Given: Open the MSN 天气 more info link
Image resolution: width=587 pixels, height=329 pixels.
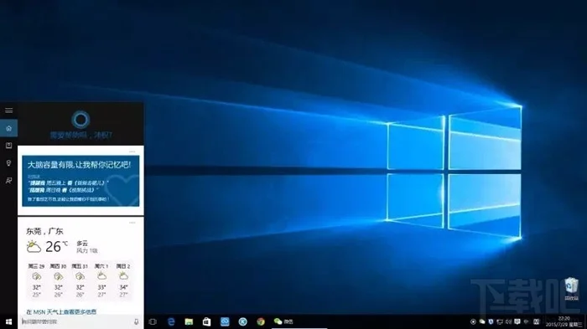Looking at the screenshot, I should tap(61, 311).
